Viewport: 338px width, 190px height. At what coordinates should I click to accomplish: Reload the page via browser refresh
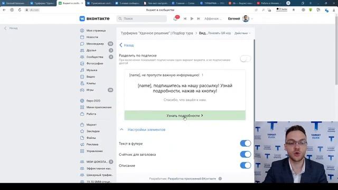(x=20, y=10)
